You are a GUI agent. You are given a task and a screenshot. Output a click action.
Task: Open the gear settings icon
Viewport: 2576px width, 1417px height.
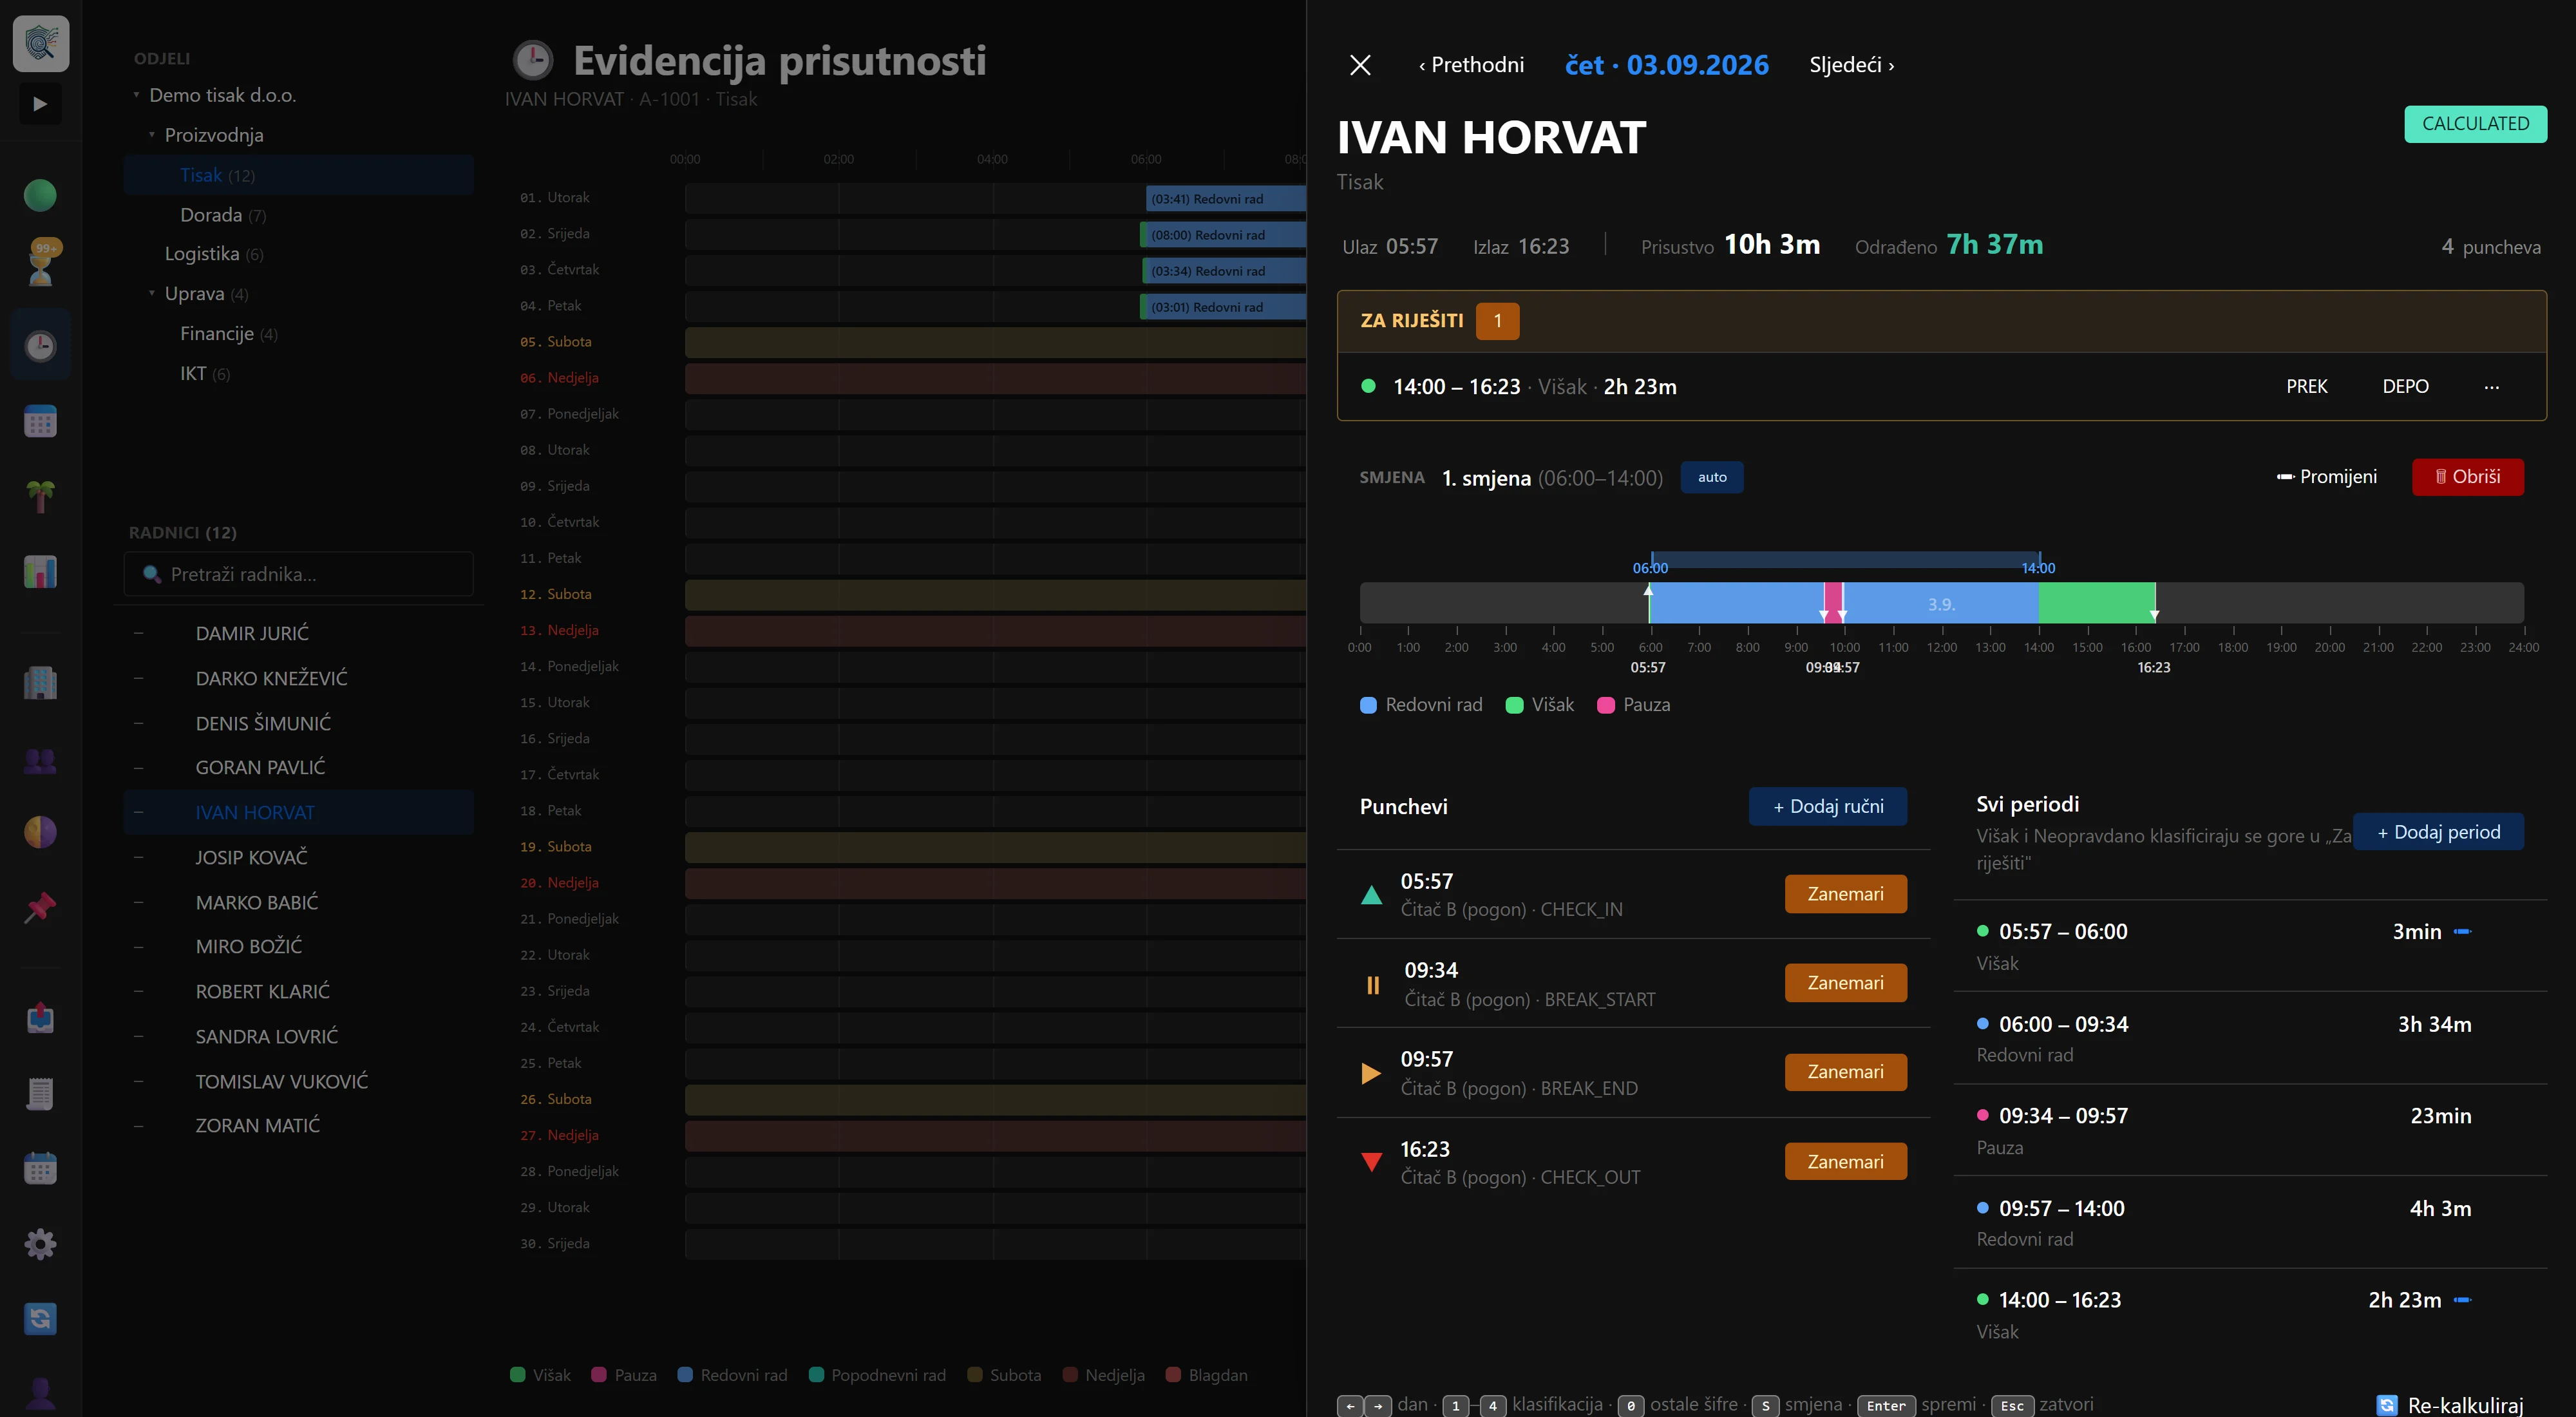(x=40, y=1244)
